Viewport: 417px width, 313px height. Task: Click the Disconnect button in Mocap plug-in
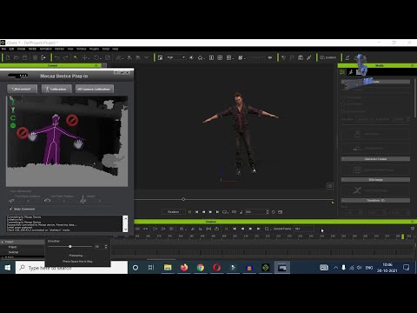23,89
